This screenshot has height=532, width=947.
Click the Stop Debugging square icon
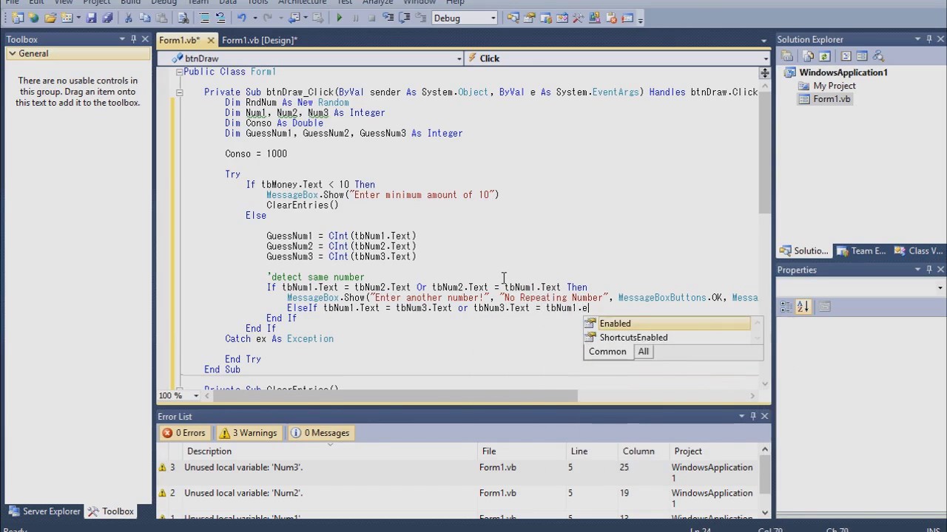coord(372,18)
